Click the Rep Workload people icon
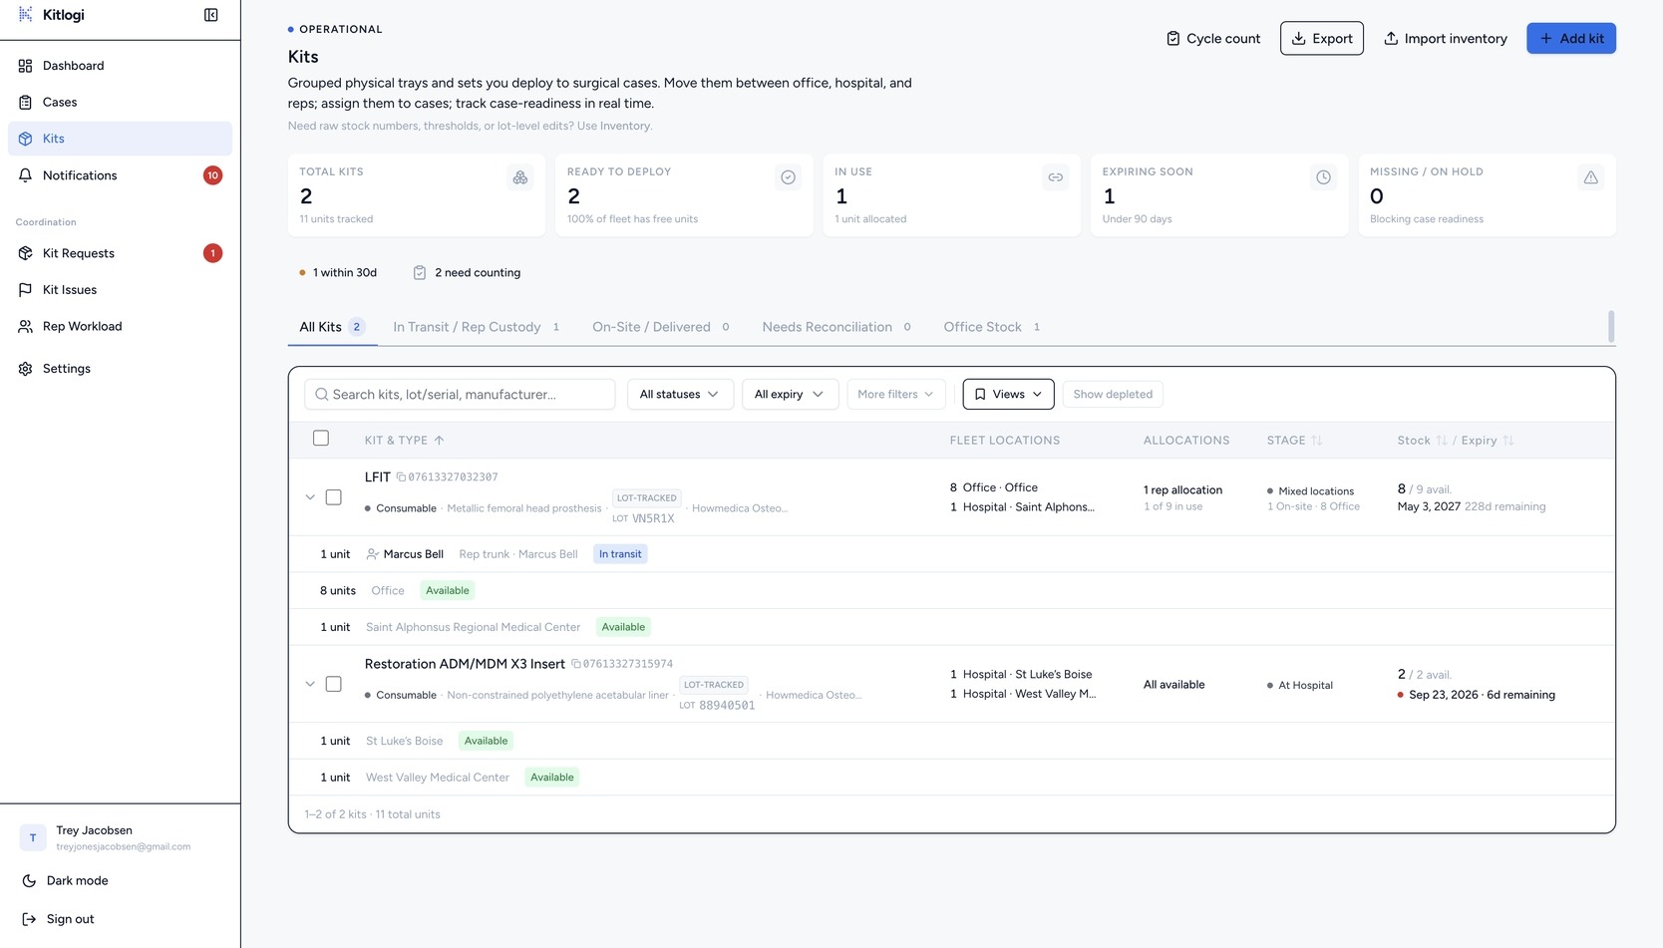The image size is (1663, 948). (26, 326)
